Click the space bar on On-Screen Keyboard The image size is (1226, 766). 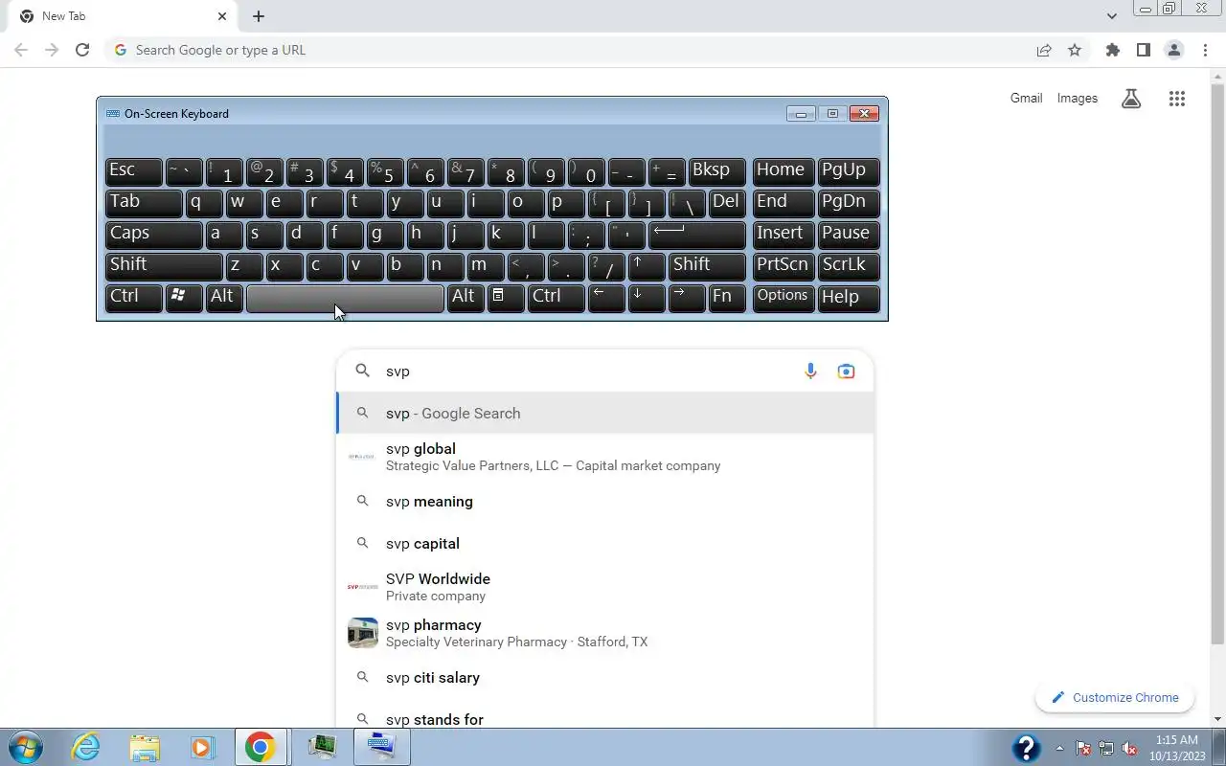click(345, 297)
